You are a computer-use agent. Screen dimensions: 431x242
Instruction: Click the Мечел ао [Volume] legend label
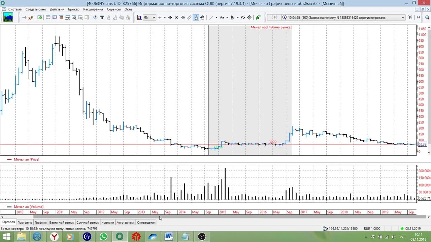click(x=29, y=207)
